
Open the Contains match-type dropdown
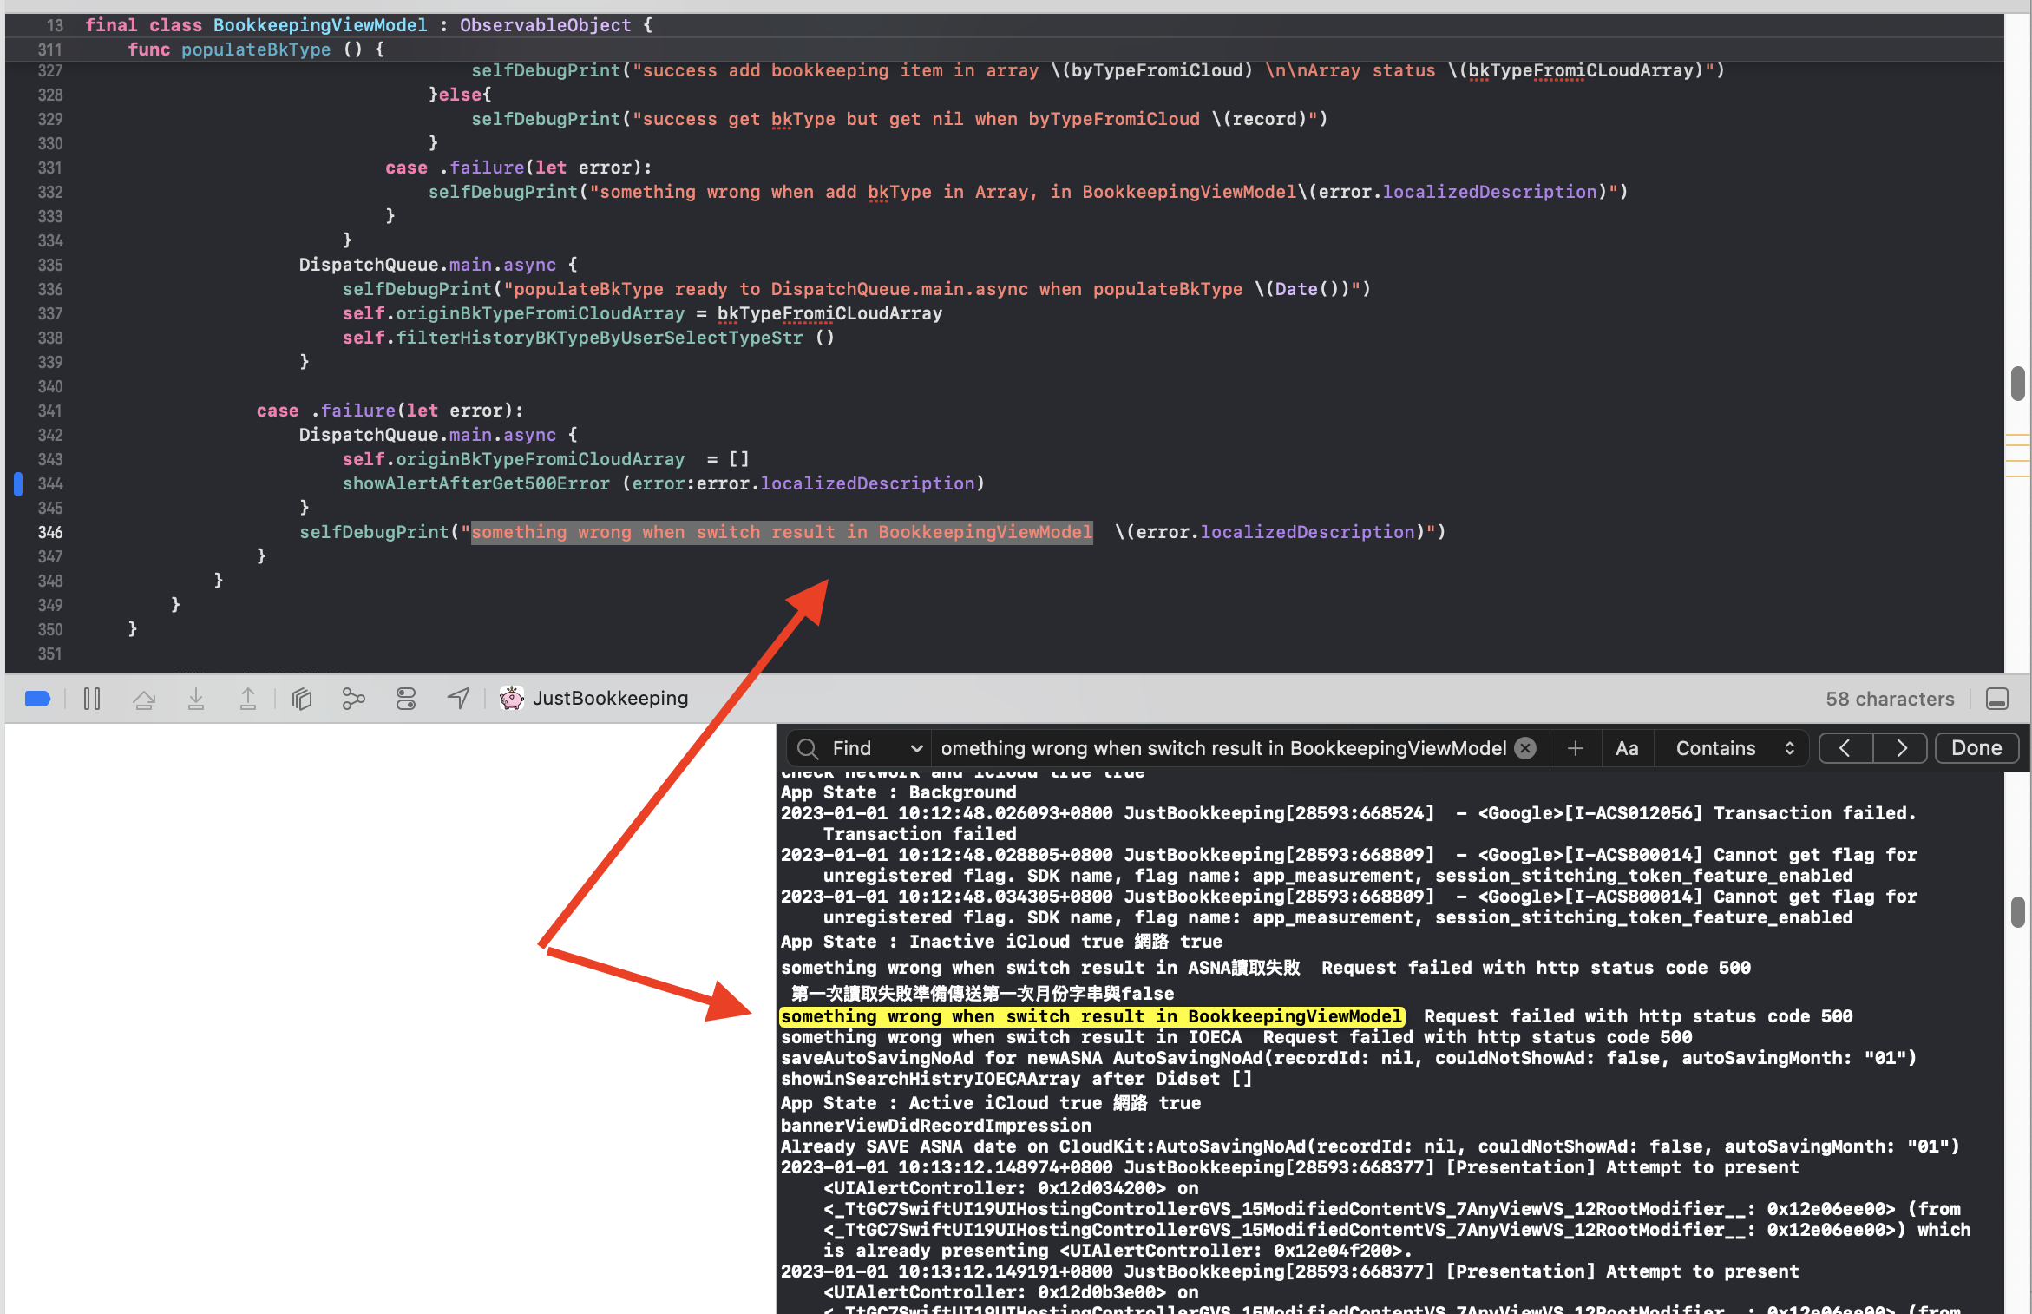point(1734,748)
